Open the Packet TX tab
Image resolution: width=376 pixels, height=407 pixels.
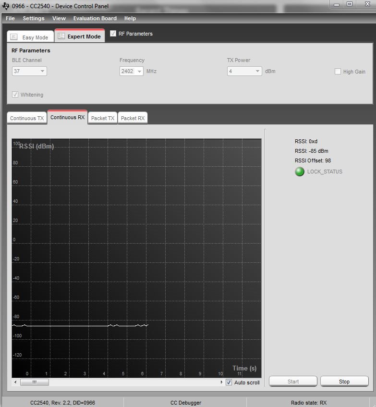pyautogui.click(x=103, y=118)
